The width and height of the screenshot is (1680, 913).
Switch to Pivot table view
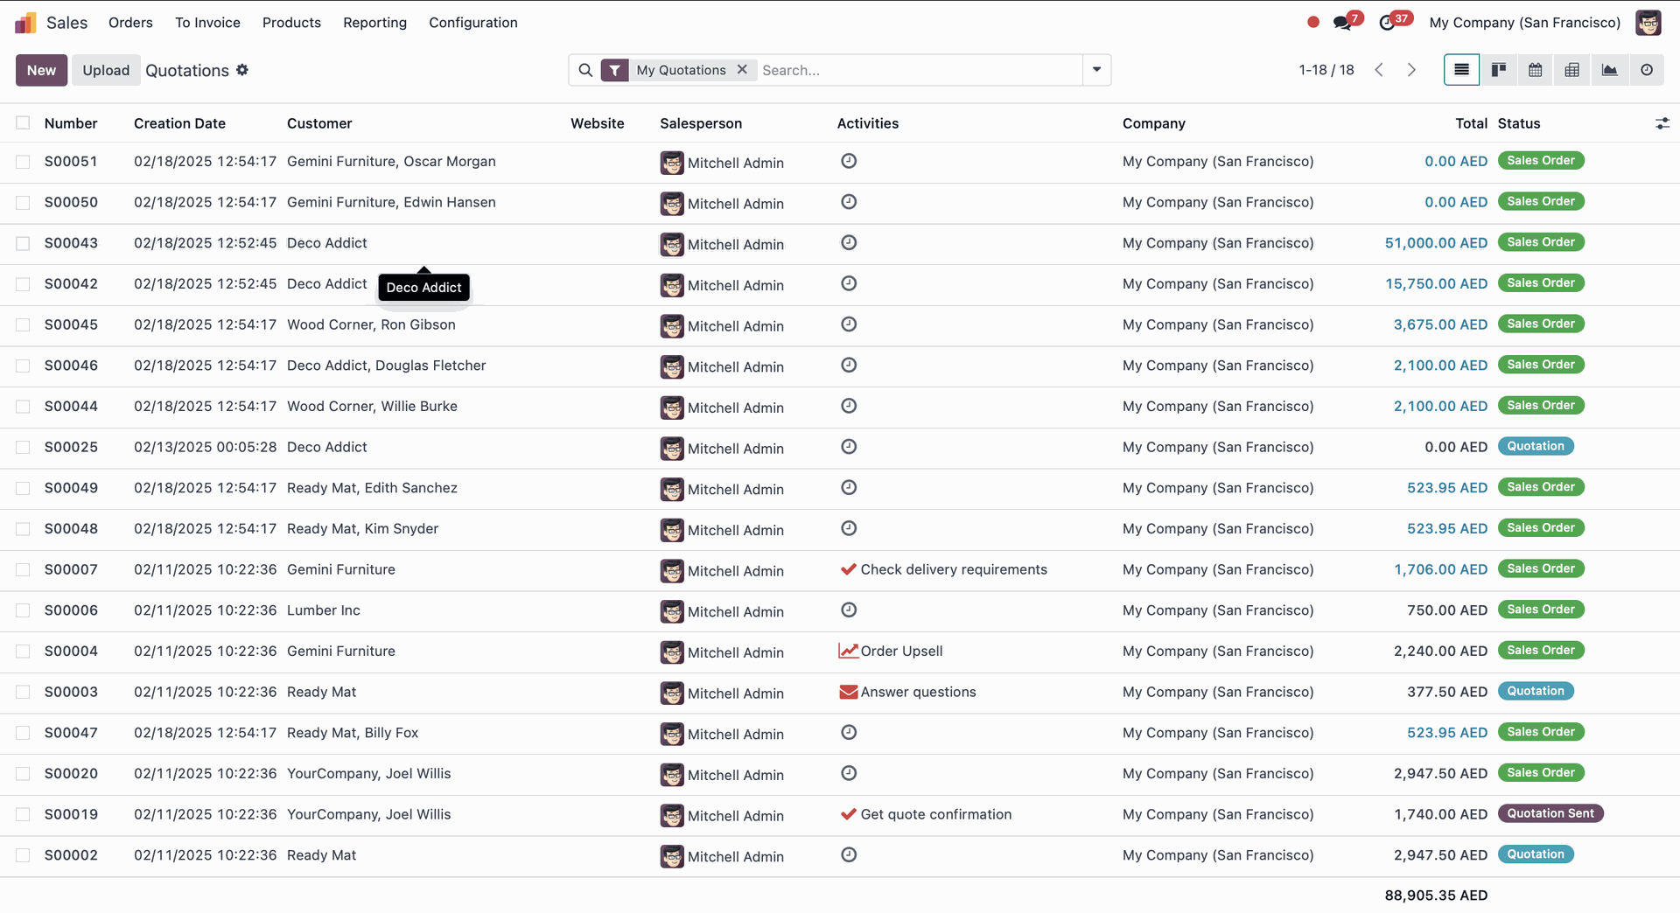(x=1571, y=70)
